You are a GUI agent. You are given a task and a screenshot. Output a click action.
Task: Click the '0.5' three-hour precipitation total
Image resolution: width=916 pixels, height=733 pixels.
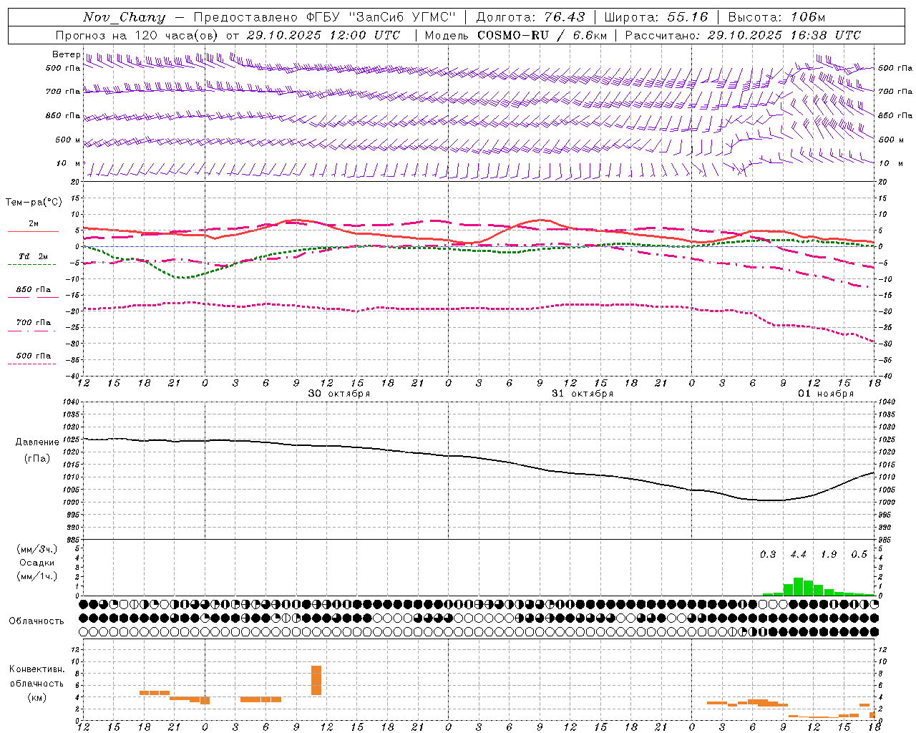pos(859,555)
